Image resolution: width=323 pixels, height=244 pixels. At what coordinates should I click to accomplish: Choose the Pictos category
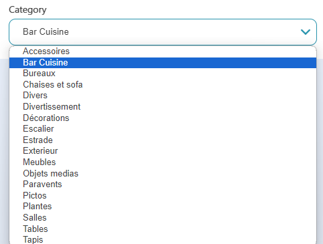163,195
